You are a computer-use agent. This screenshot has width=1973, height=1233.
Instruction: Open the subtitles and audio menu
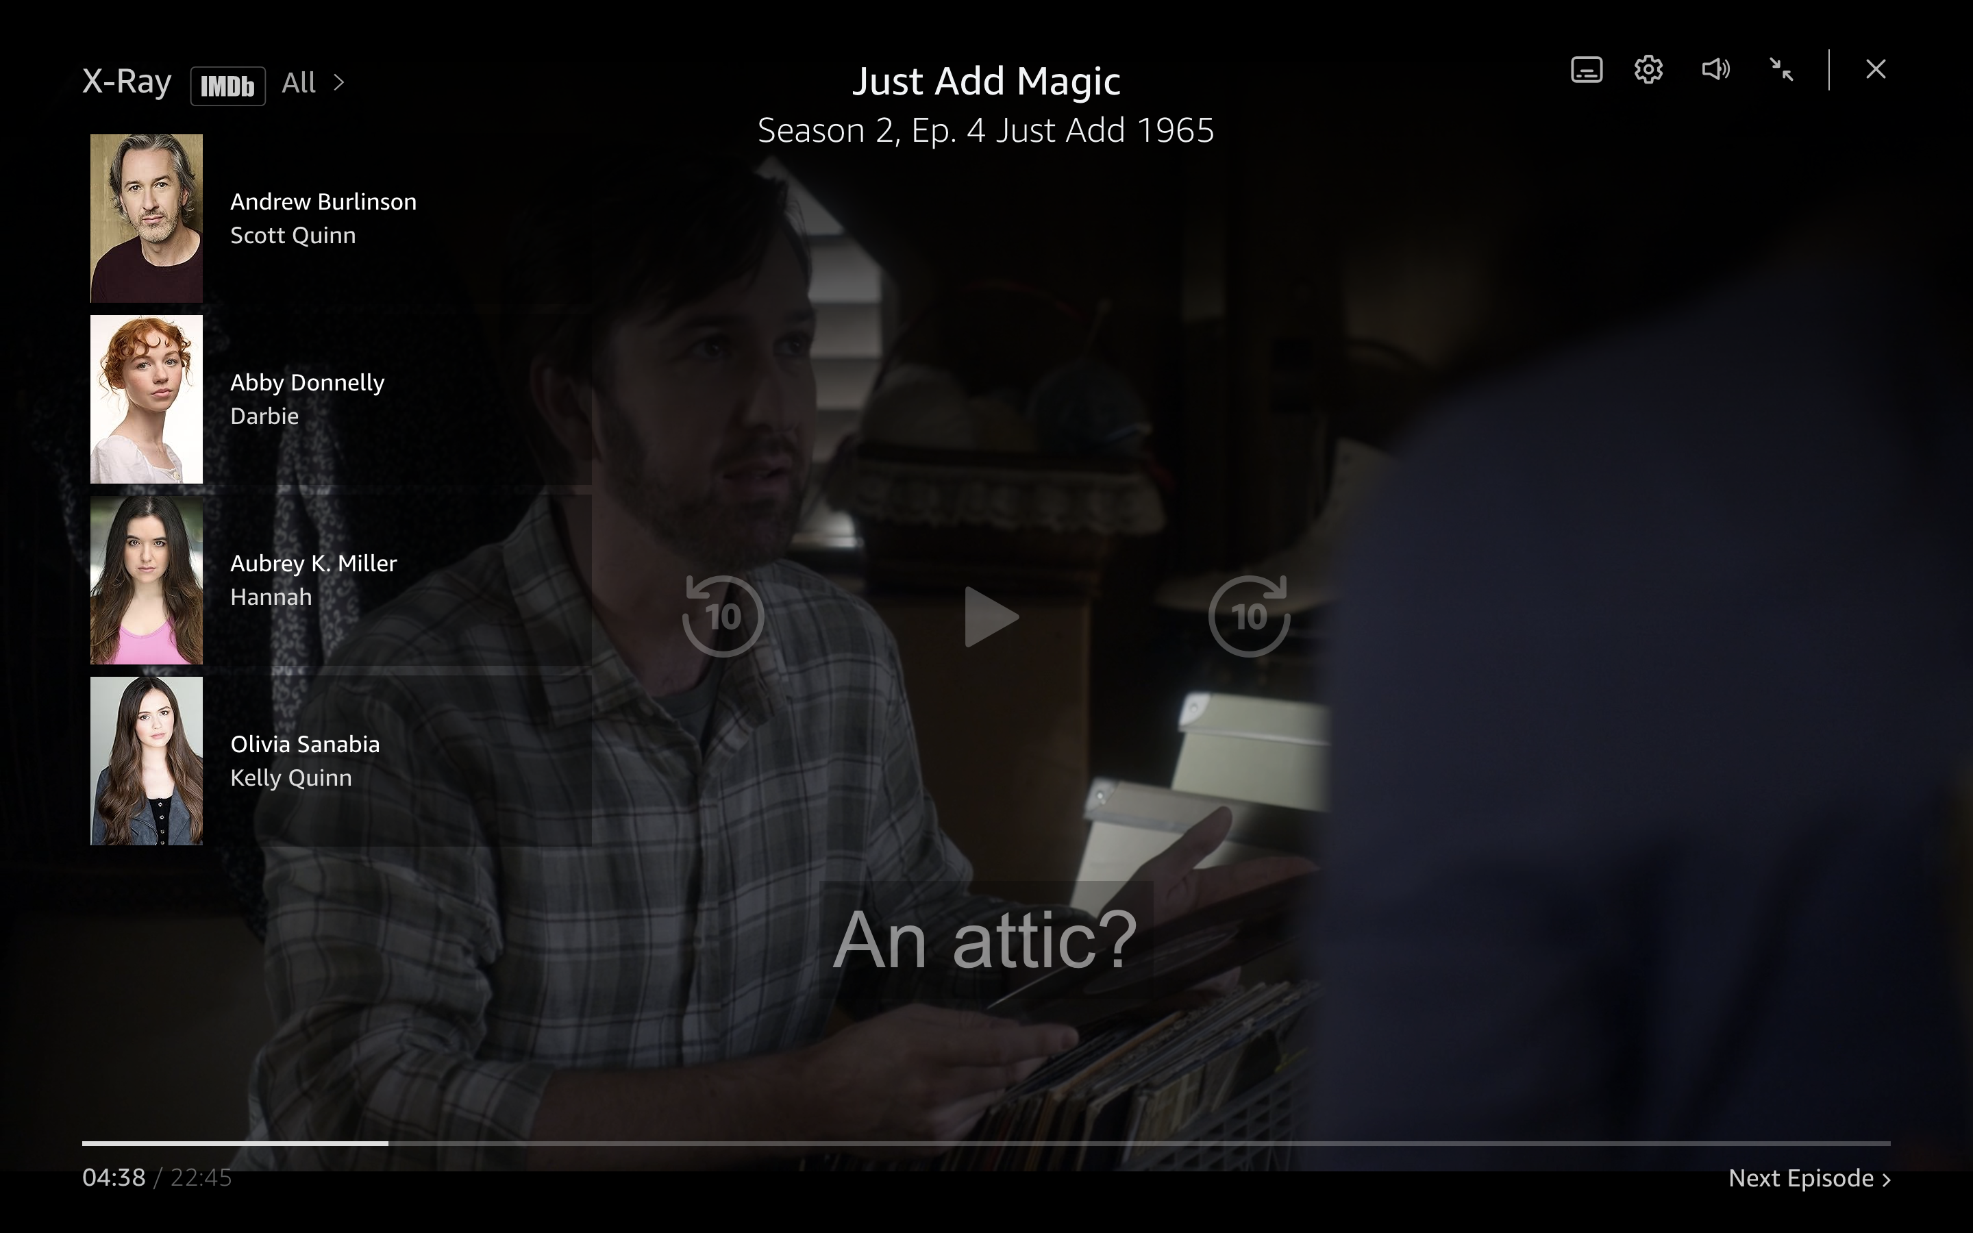tap(1586, 70)
